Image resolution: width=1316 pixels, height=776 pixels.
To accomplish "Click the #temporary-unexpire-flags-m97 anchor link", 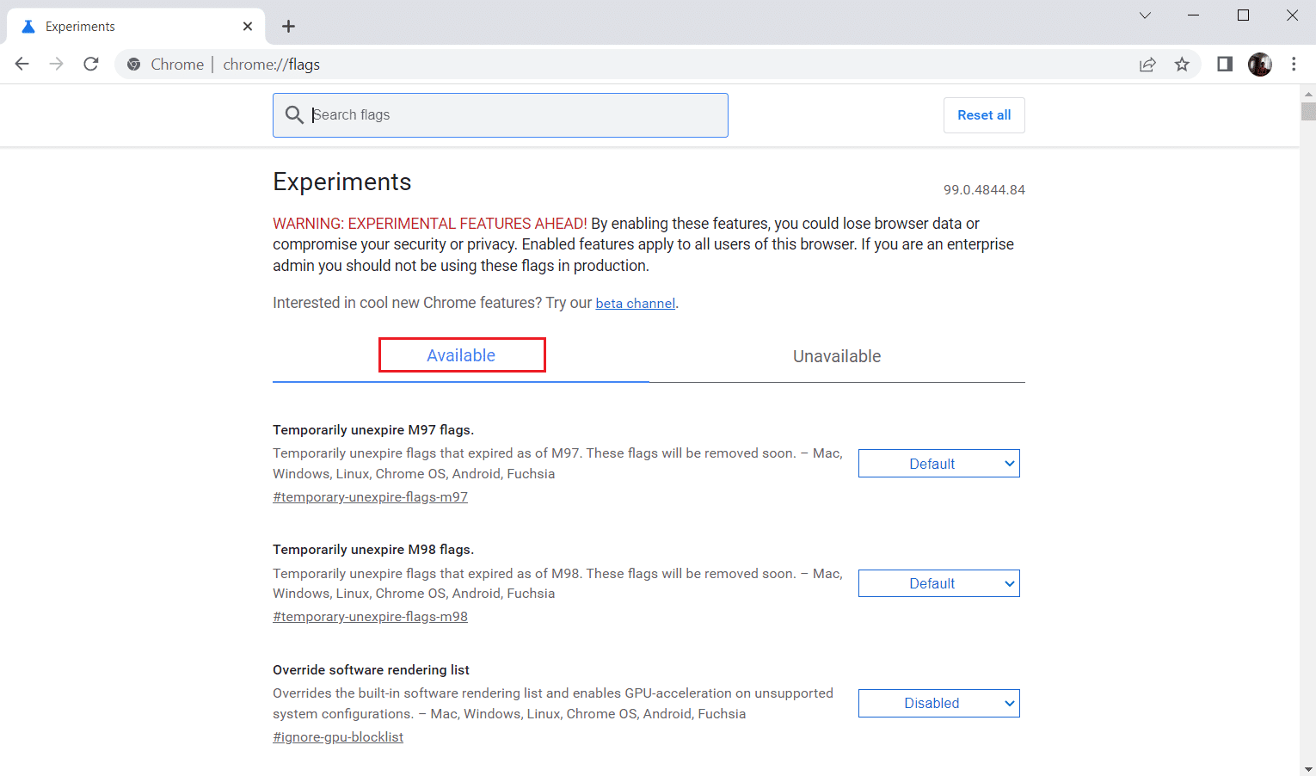I will click(370, 497).
